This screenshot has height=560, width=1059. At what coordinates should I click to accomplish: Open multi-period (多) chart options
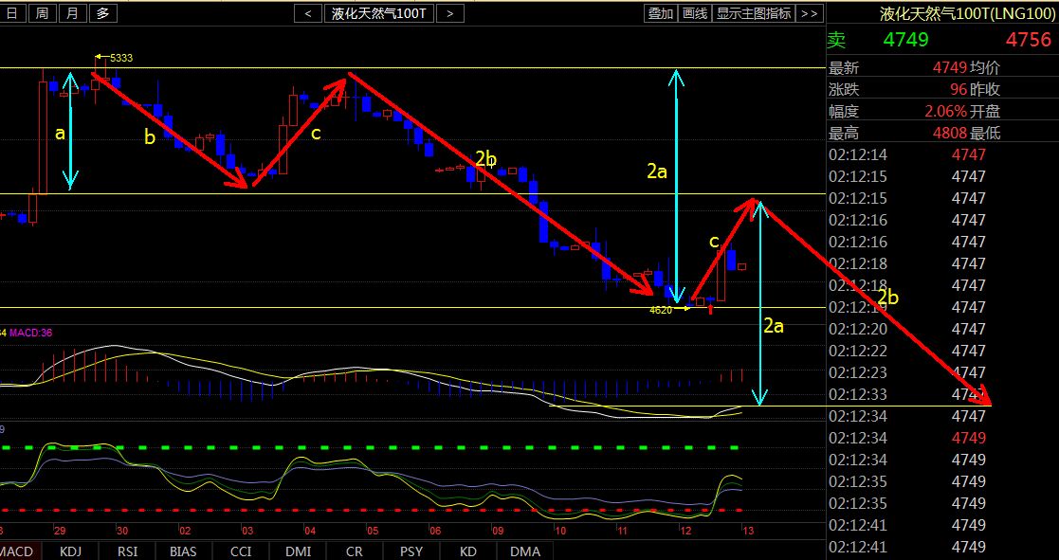tap(102, 13)
